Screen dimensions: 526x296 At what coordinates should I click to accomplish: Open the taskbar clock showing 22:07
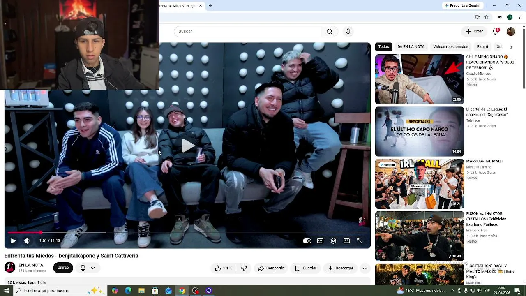tap(502, 291)
